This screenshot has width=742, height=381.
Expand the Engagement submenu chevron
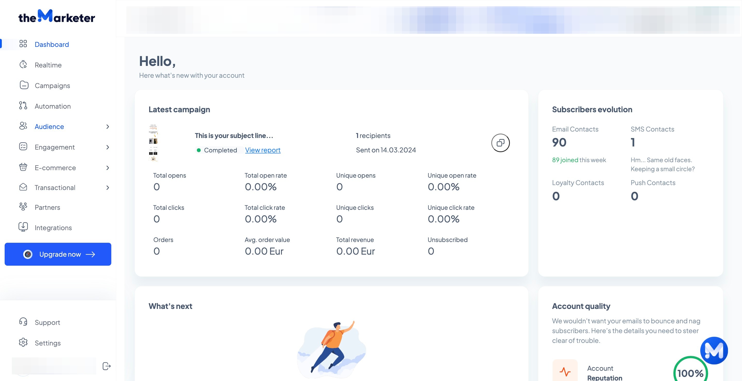107,147
